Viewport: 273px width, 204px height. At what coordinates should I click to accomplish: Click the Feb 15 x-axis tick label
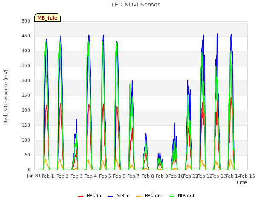point(247,176)
